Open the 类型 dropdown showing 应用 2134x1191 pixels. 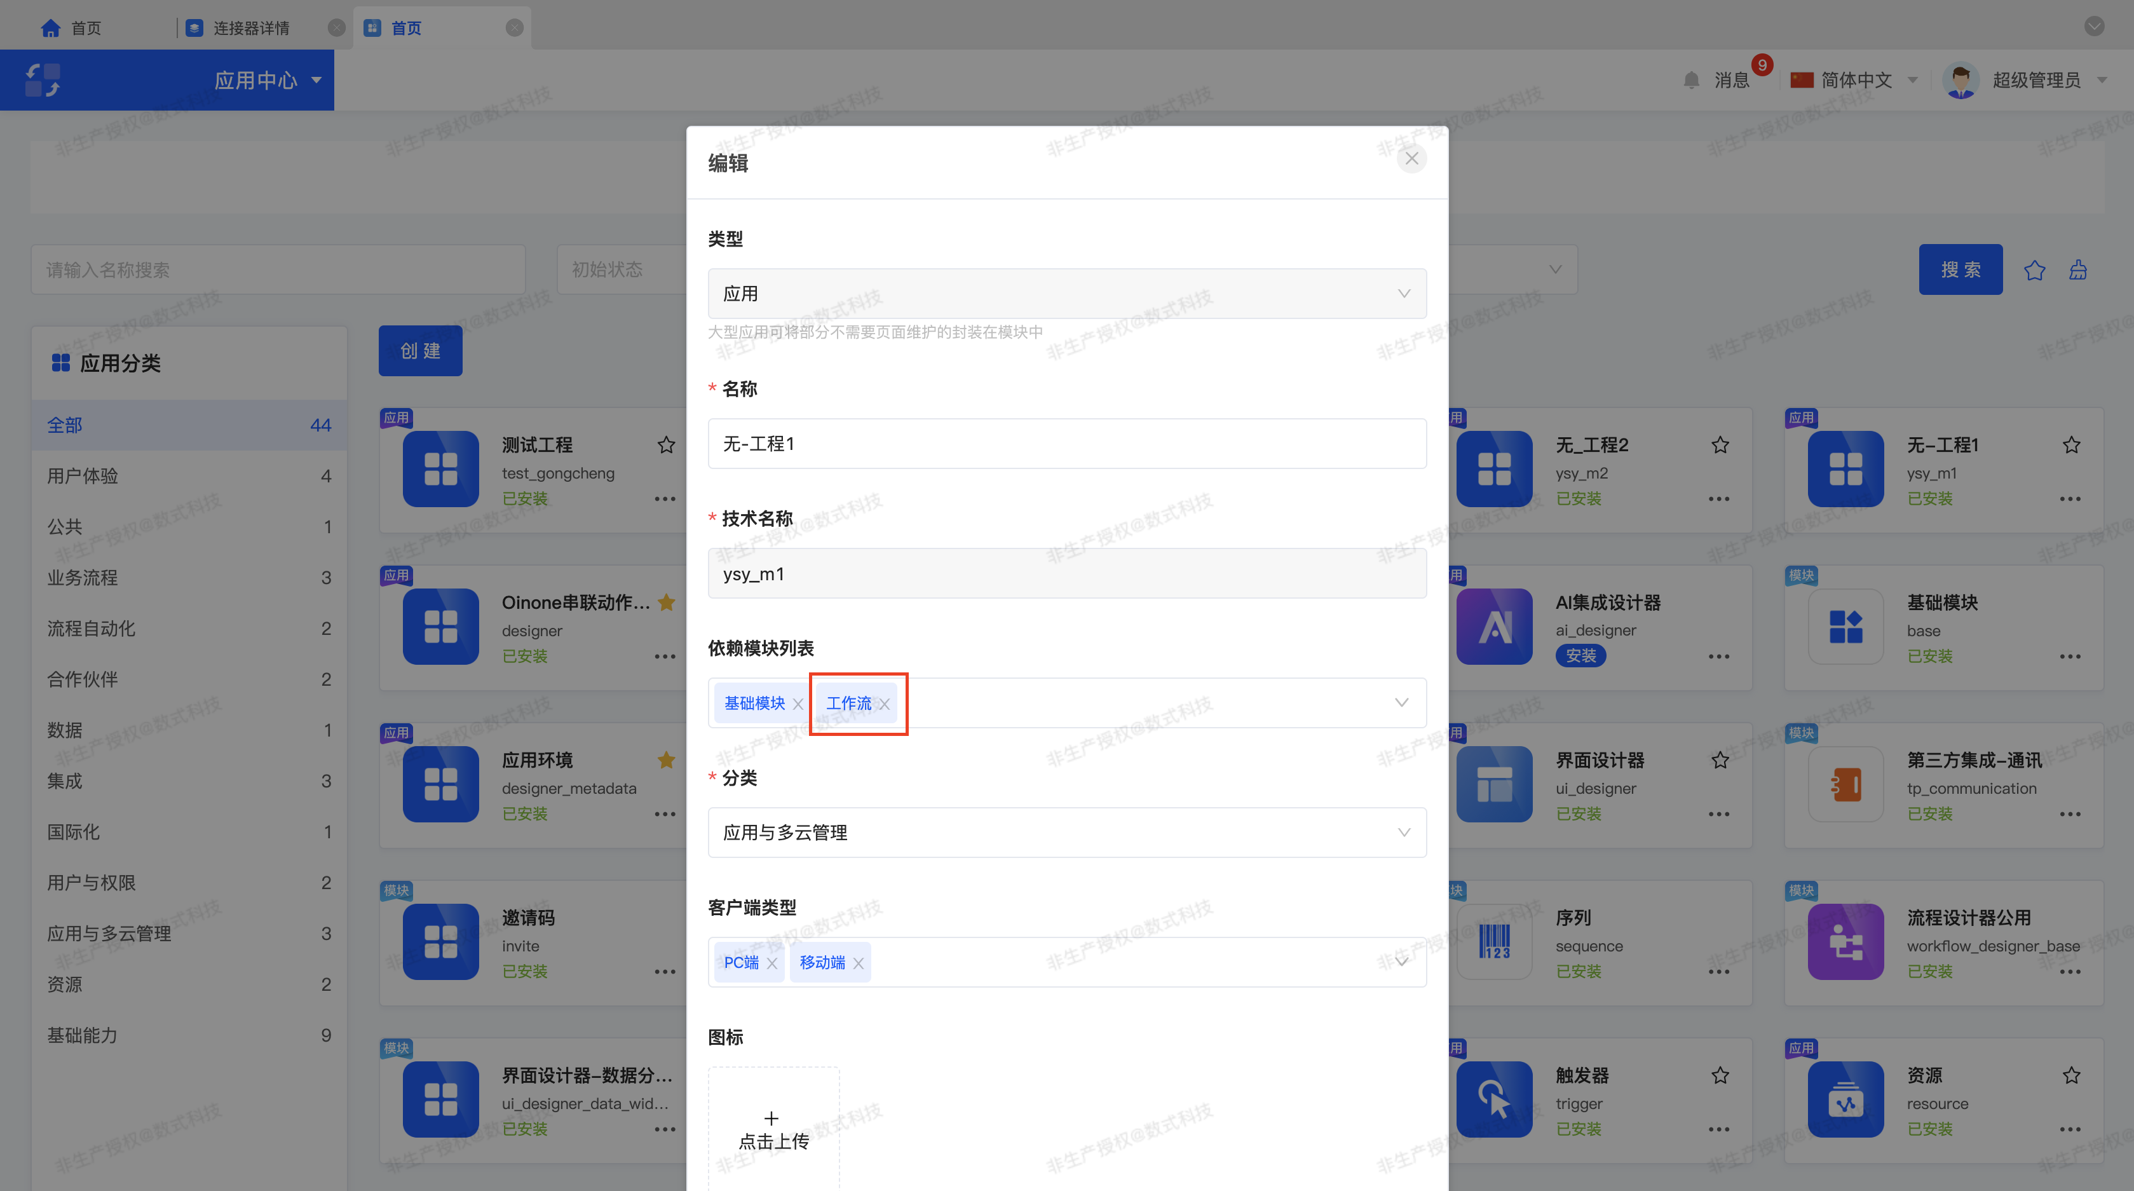pyautogui.click(x=1067, y=293)
